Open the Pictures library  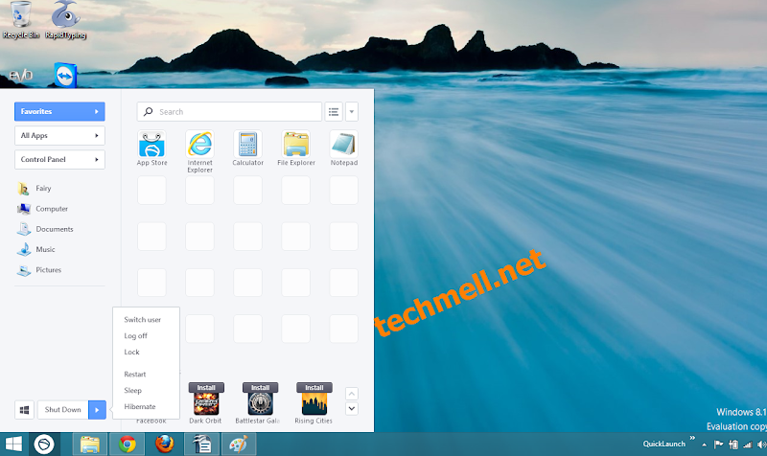(x=39, y=270)
